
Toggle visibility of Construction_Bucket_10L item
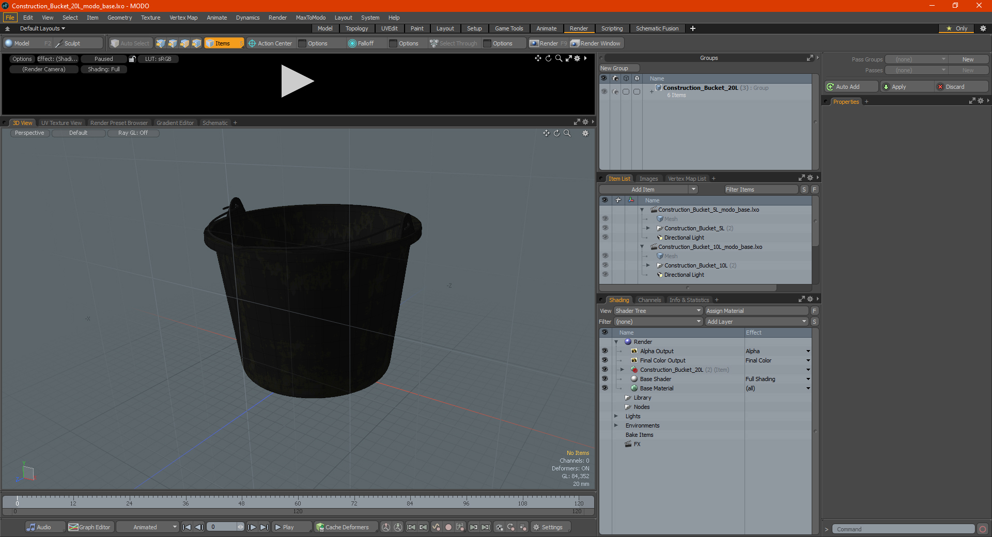coord(605,265)
